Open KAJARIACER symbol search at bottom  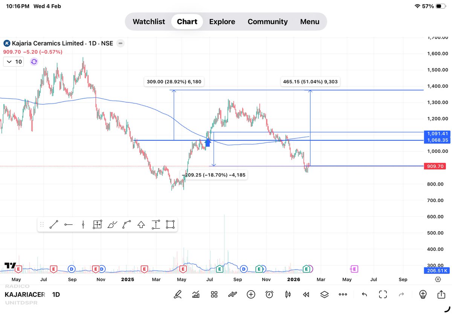25,294
